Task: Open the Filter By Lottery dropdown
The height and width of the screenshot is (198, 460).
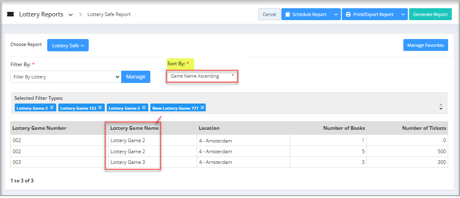Action: tap(66, 77)
